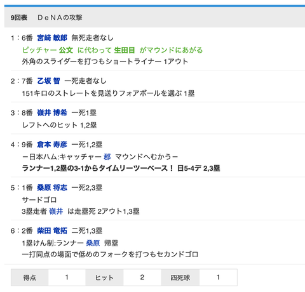This screenshot has width=305, height=292.
Task: Click text 無死走者なし
Action: pos(92,38)
